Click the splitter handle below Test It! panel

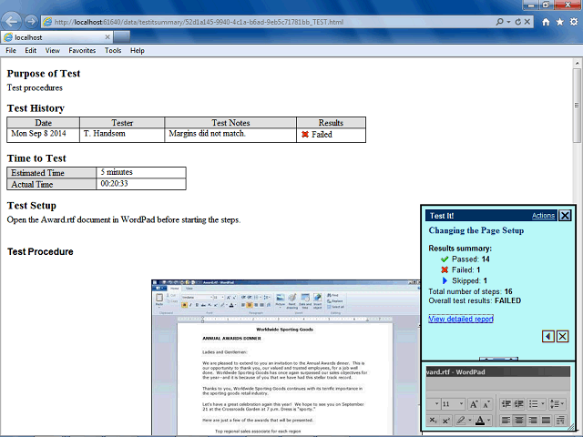[x=498, y=359]
